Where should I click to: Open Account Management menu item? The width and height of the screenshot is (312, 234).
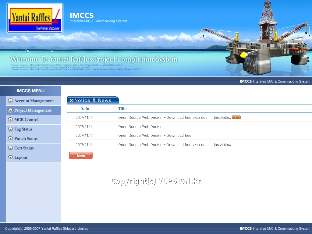coord(34,101)
